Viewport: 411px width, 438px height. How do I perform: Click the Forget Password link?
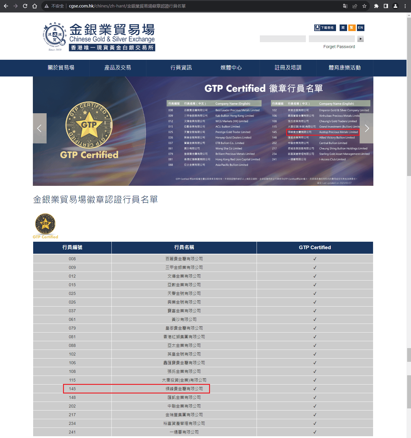click(x=339, y=47)
